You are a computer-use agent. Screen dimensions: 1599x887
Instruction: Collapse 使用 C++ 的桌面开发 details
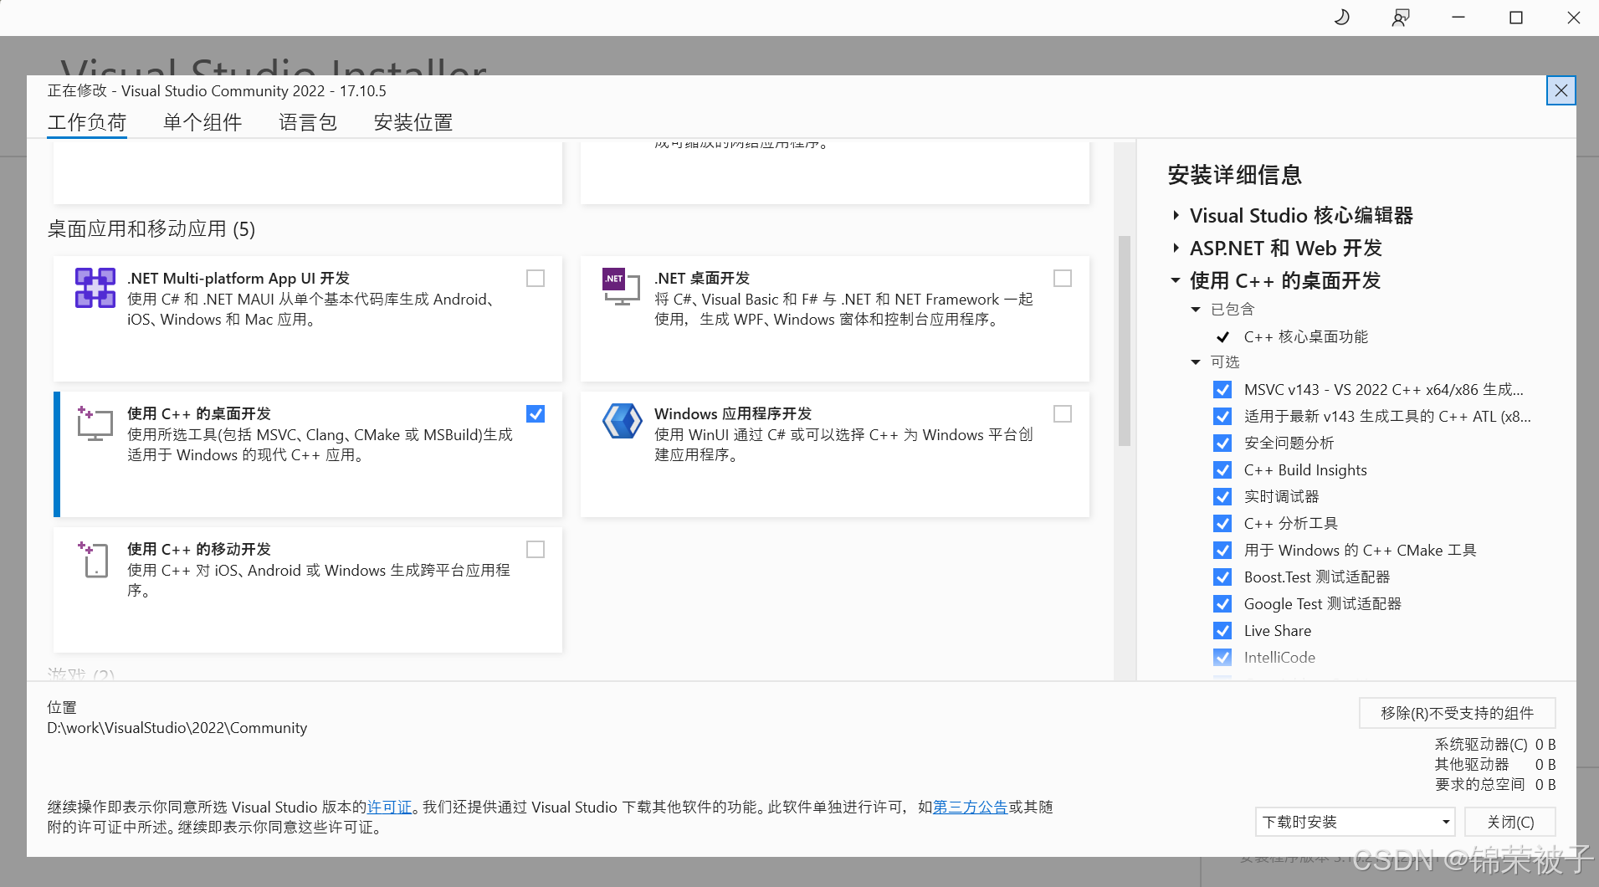1176,281
